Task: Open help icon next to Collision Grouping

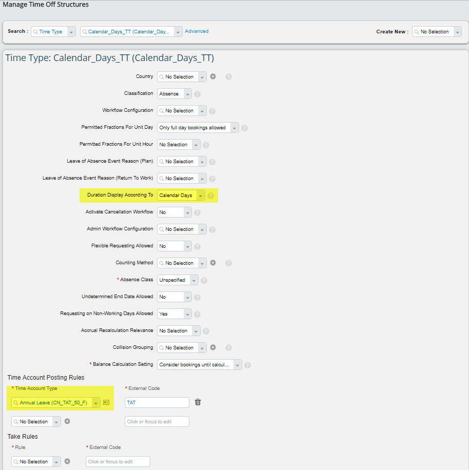Action: [228, 348]
